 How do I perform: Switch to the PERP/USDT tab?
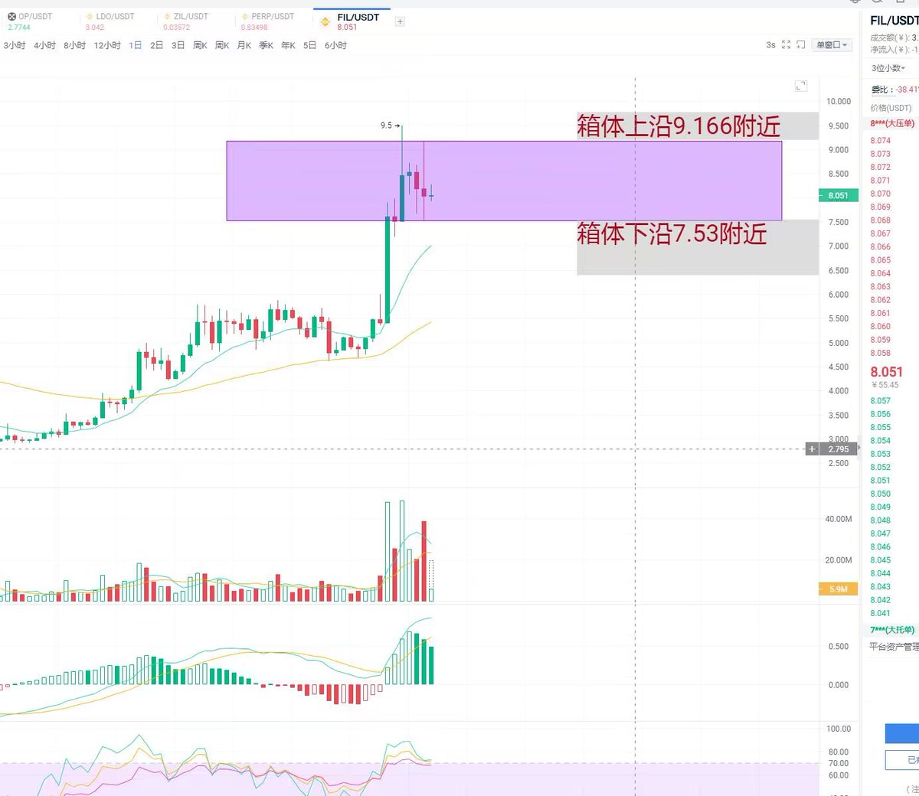click(x=267, y=21)
